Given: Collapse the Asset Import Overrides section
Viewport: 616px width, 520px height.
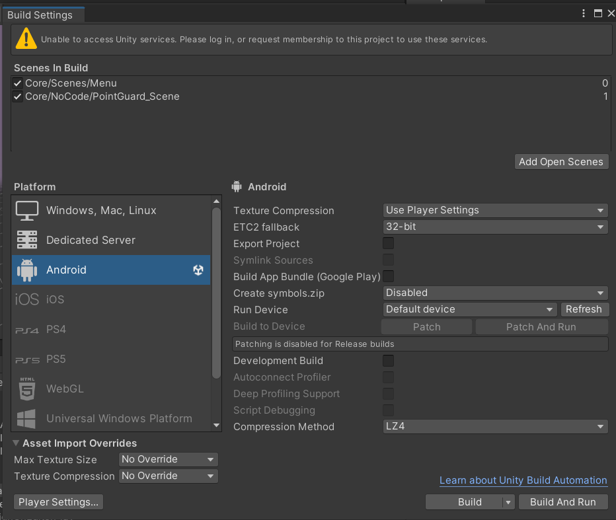Looking at the screenshot, I should click(x=17, y=443).
